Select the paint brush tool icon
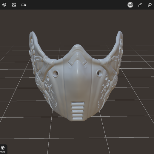 [140, 5]
